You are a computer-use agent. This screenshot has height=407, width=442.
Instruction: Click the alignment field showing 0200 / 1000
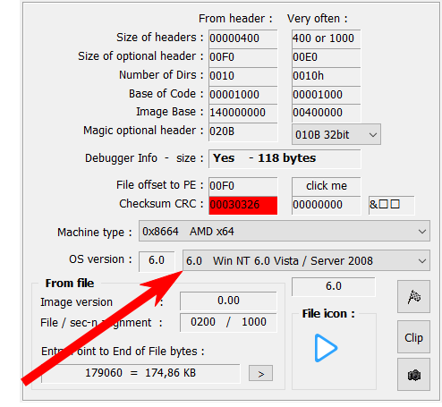[x=228, y=322]
